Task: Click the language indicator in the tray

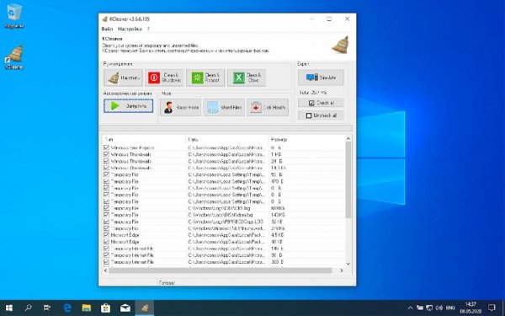Action: click(450, 308)
